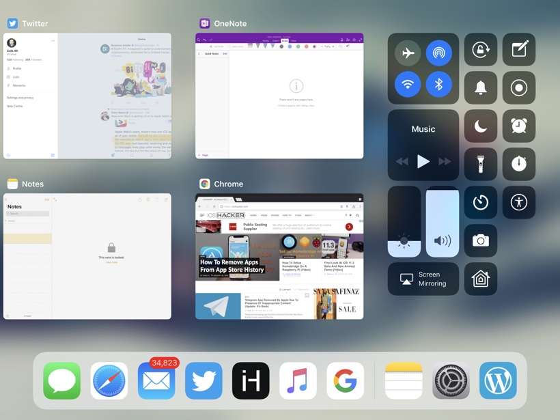Pick the black ink color in OneNote
The width and height of the screenshot is (560, 420).
pyautogui.click(x=281, y=46)
